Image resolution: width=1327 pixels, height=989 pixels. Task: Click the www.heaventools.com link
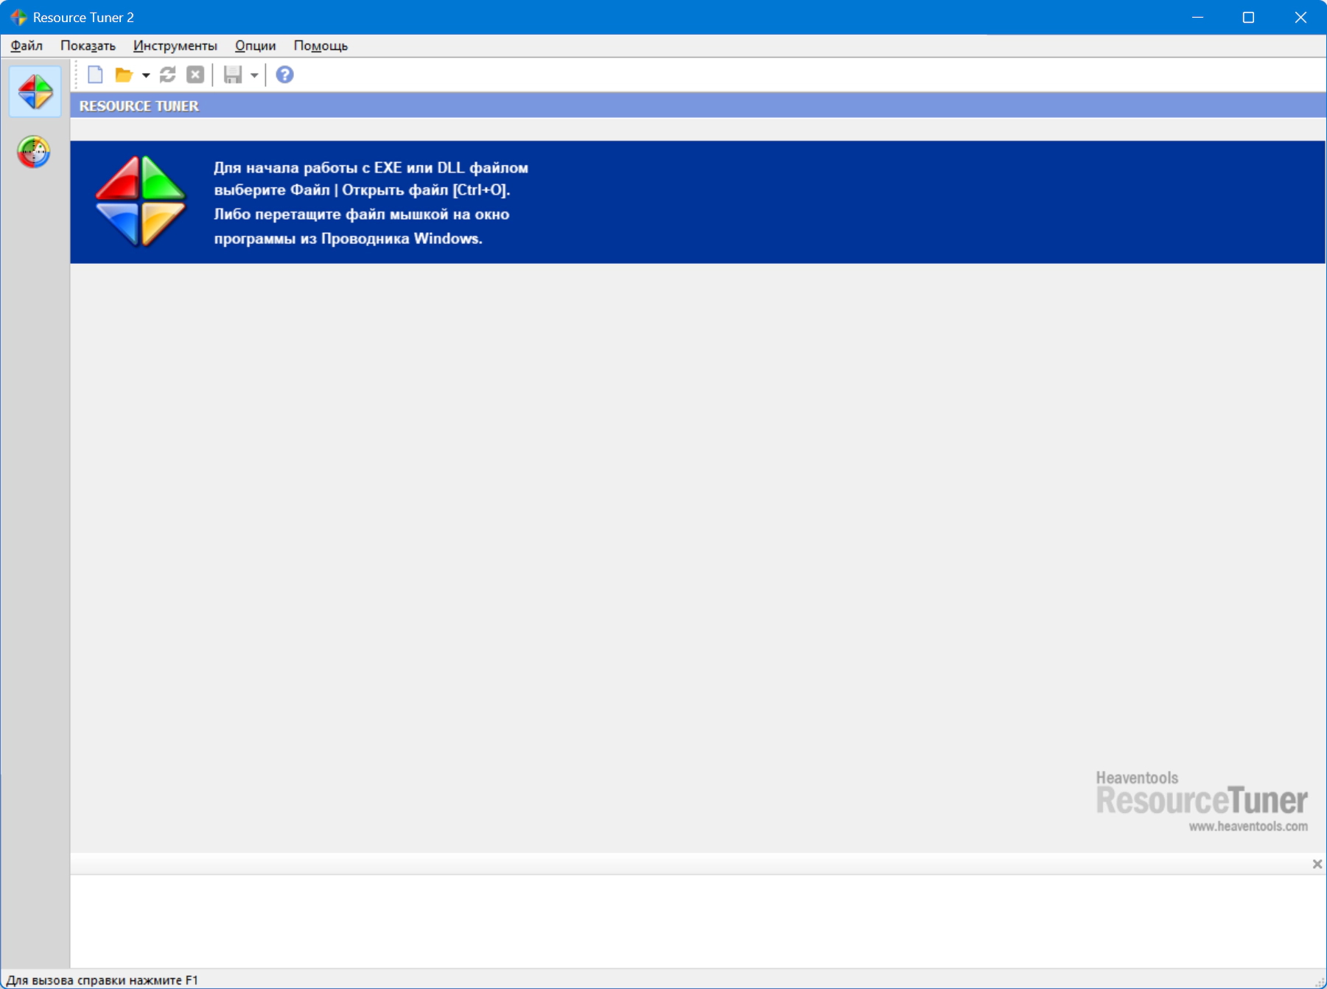point(1248,826)
